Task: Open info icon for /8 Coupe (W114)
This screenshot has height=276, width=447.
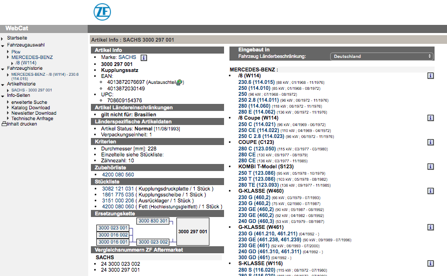Action: coord(430,118)
